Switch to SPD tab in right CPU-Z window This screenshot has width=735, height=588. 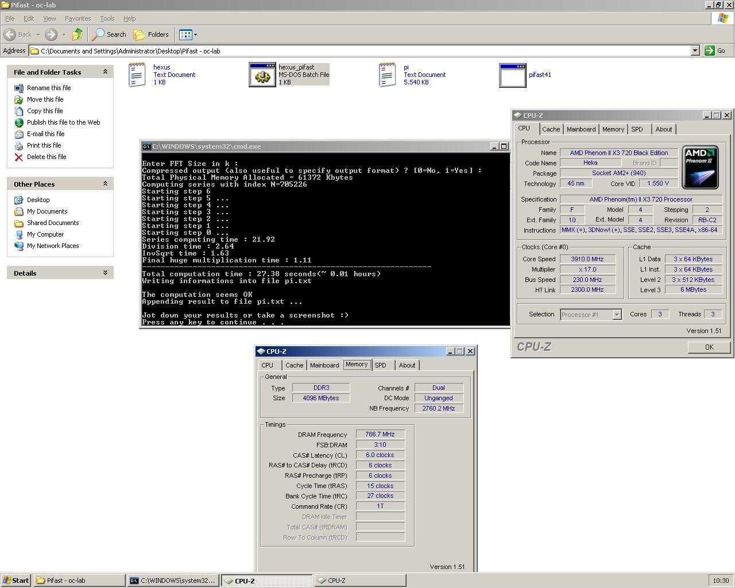637,129
